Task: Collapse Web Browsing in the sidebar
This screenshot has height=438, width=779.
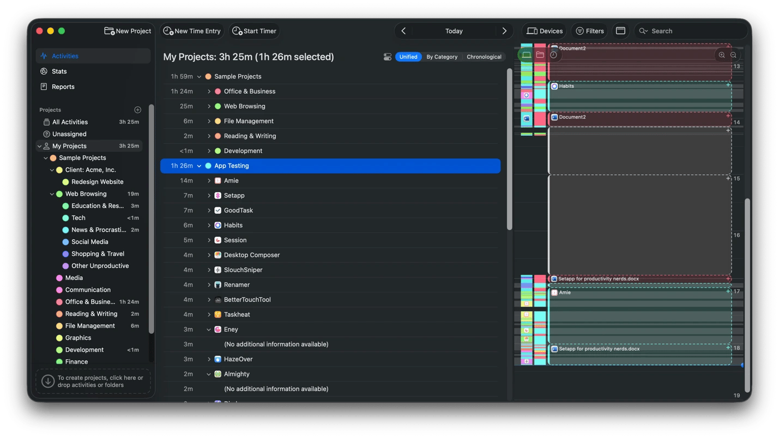Action: [x=52, y=194]
